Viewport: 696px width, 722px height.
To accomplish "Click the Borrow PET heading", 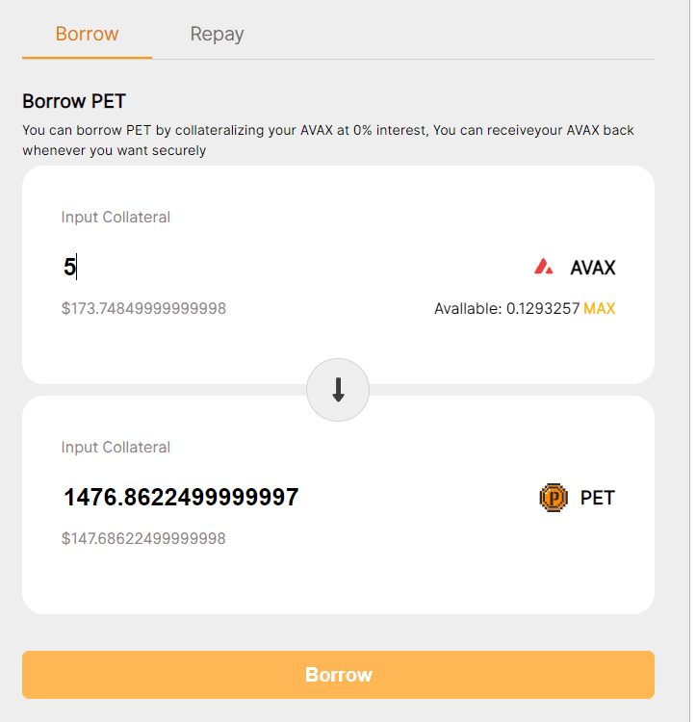I will [x=74, y=101].
